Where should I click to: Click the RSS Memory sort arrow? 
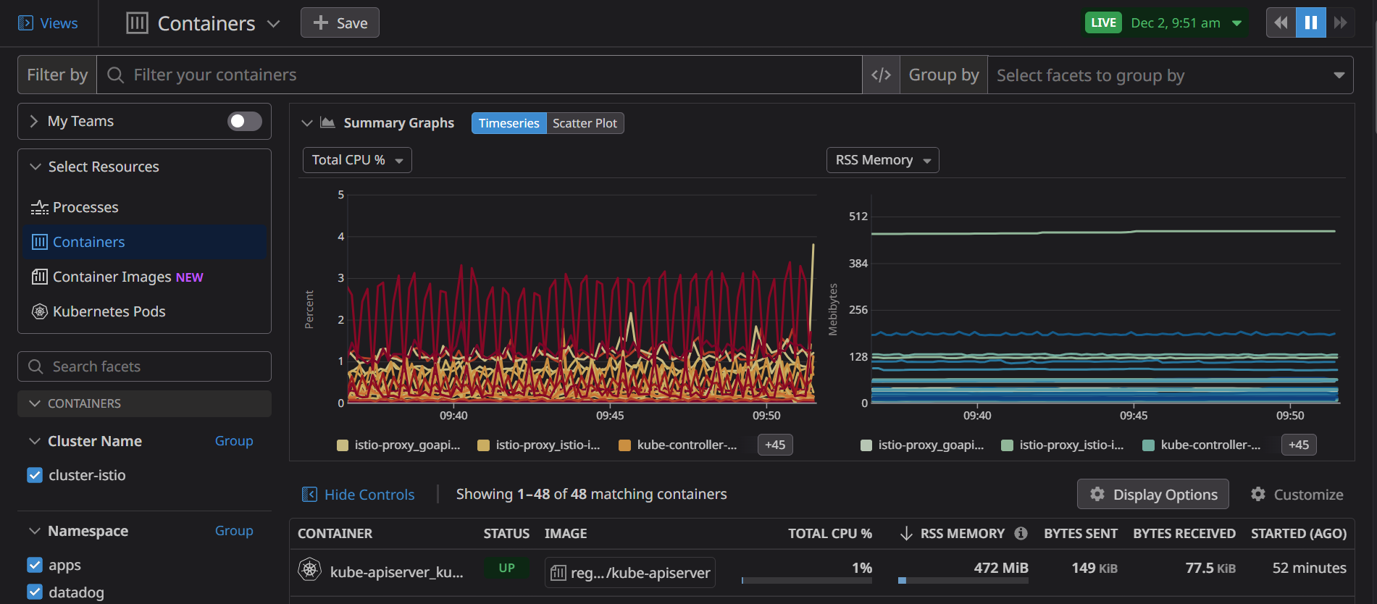906,534
